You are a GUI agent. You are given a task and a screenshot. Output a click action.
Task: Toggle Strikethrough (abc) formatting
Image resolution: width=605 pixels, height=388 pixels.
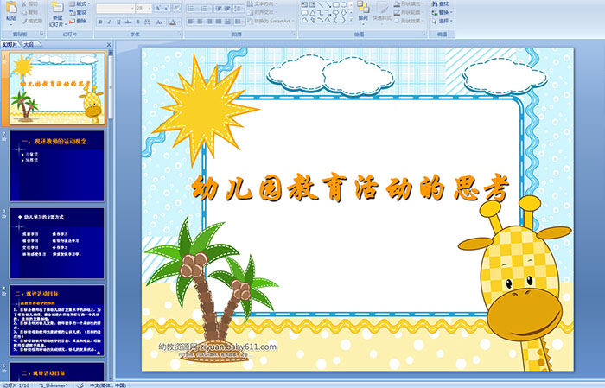[128, 22]
